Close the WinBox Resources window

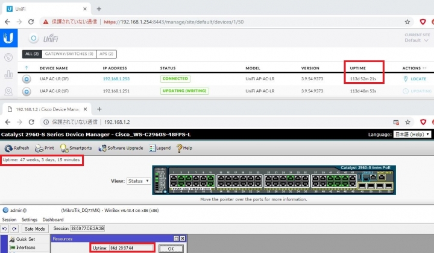click(x=183, y=239)
